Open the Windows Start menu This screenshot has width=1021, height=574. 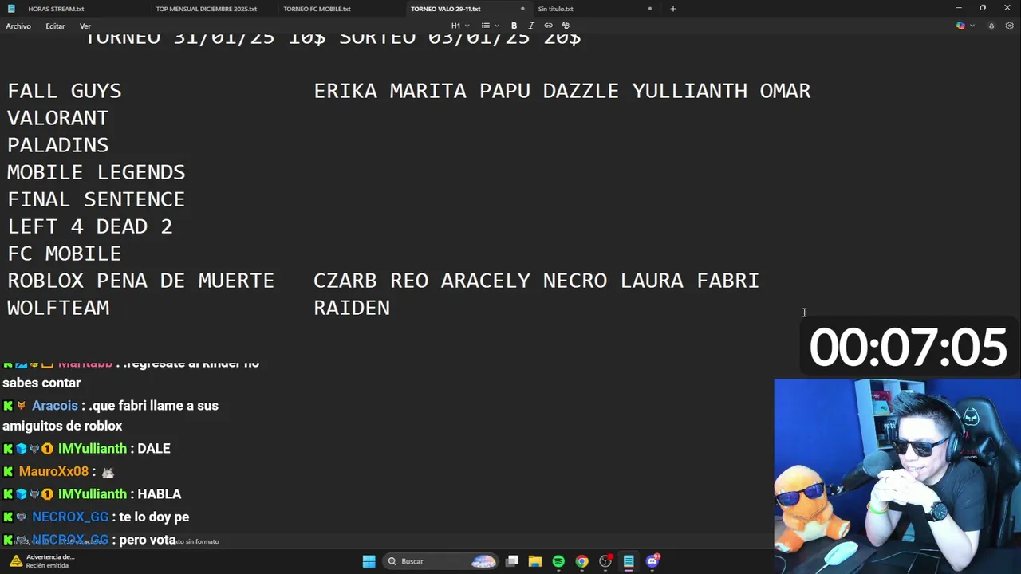pyautogui.click(x=369, y=561)
